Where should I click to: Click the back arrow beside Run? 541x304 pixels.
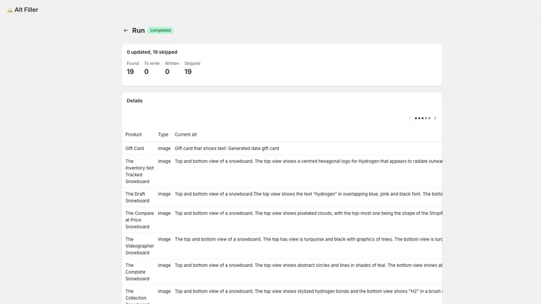tap(126, 30)
